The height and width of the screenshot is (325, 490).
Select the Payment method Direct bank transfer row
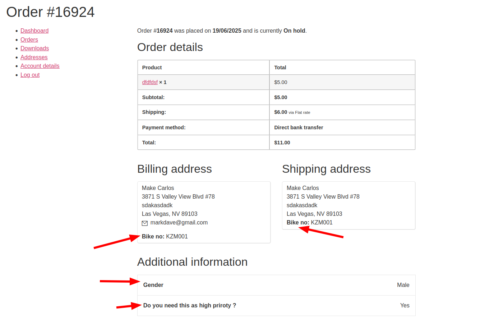tap(277, 127)
